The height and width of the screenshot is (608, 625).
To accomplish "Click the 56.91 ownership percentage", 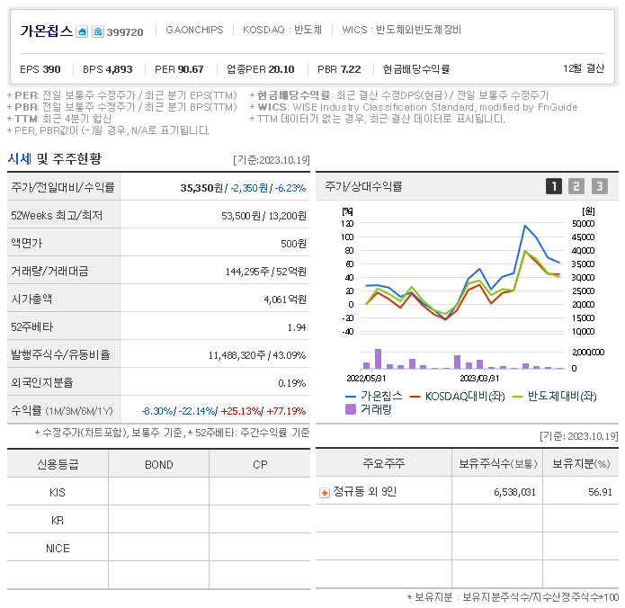I will pyautogui.click(x=600, y=492).
